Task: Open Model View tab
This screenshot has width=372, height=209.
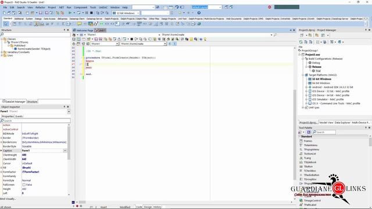Action: pyautogui.click(x=326, y=122)
